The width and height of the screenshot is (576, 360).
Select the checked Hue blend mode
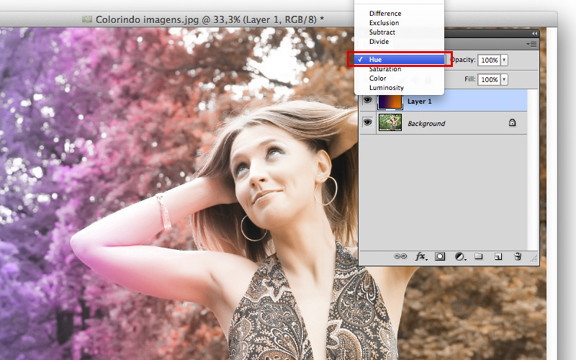click(400, 60)
